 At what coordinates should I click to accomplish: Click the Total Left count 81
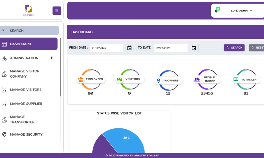coord(246,93)
